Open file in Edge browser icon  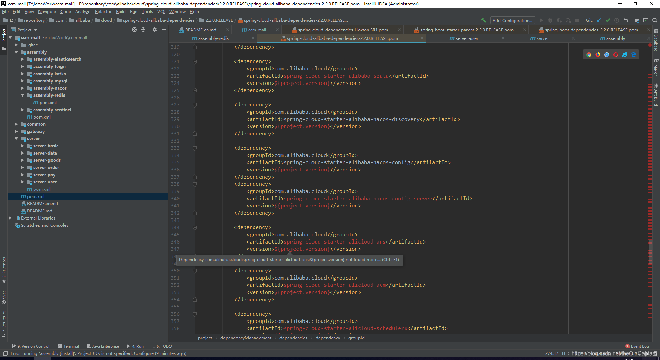click(634, 55)
